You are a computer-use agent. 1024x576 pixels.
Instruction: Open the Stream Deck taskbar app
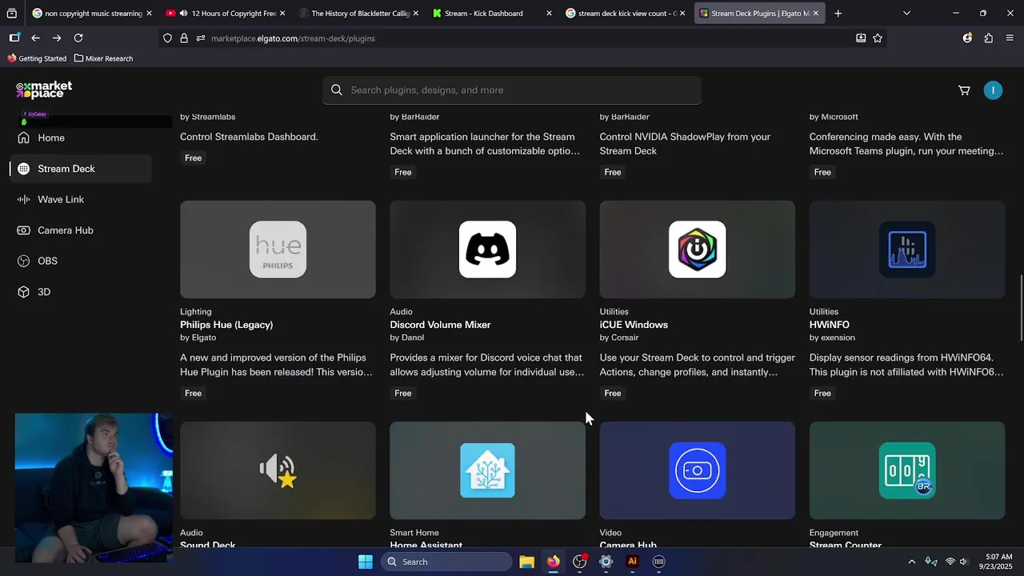pyautogui.click(x=659, y=562)
